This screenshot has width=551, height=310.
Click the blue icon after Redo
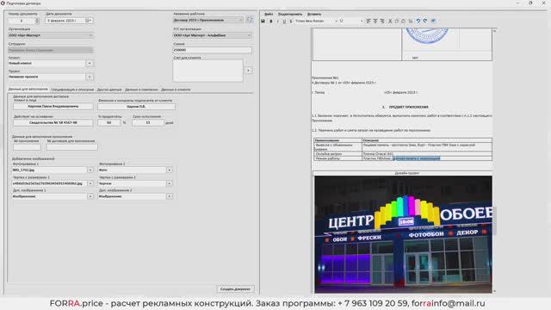(x=433, y=21)
